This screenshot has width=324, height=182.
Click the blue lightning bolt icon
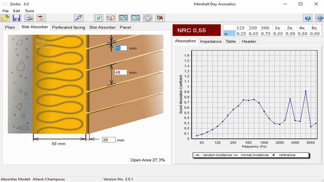(x=78, y=18)
